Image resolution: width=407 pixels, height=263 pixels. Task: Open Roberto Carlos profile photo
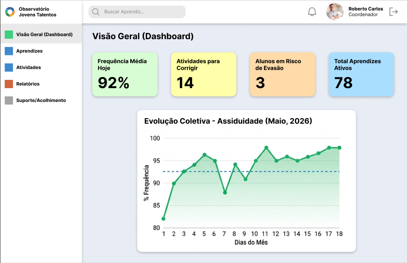click(335, 12)
